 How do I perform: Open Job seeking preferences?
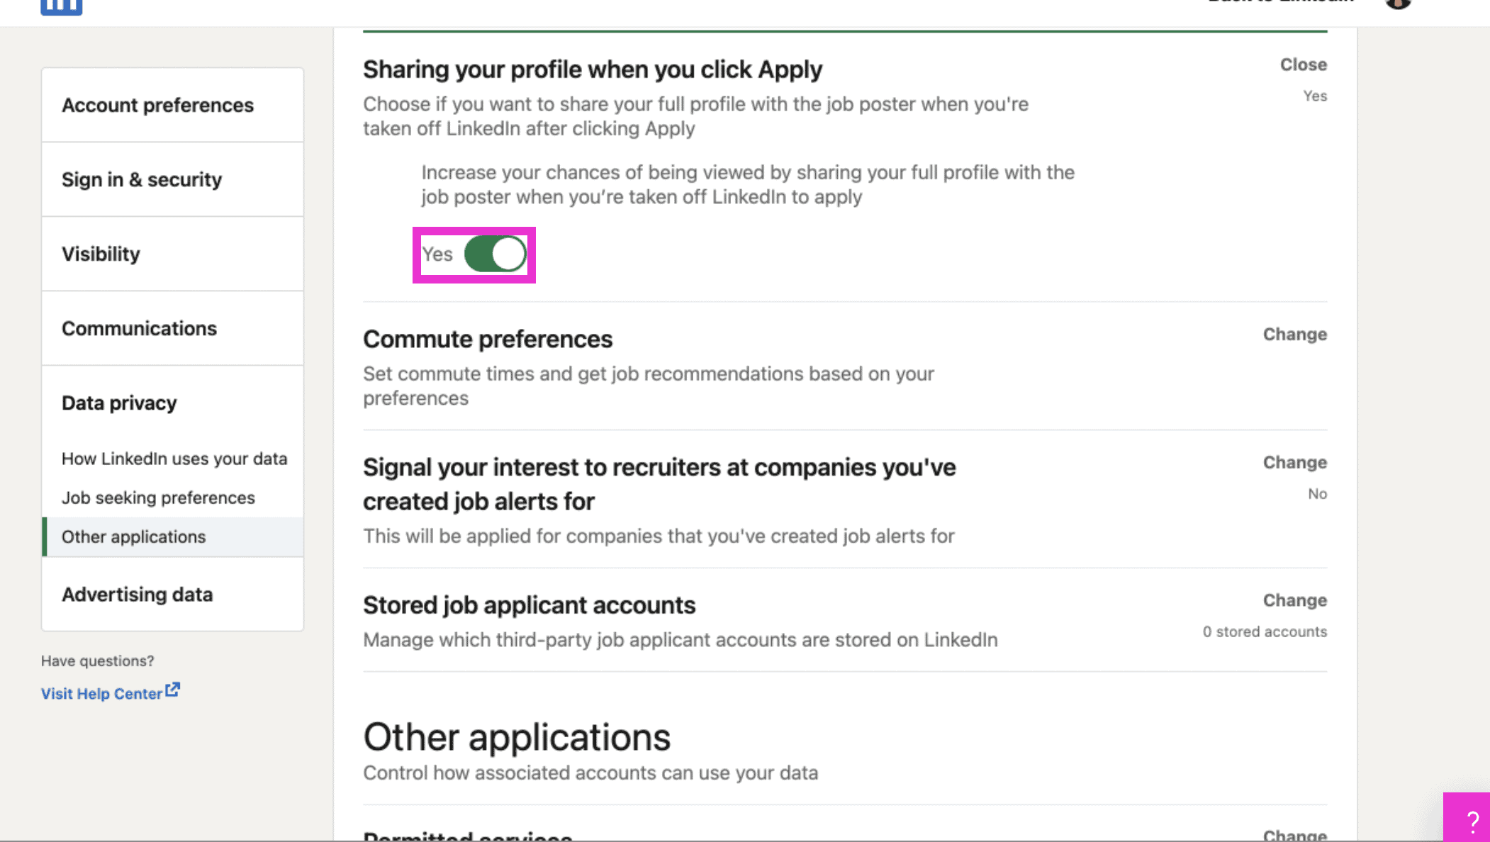[158, 498]
